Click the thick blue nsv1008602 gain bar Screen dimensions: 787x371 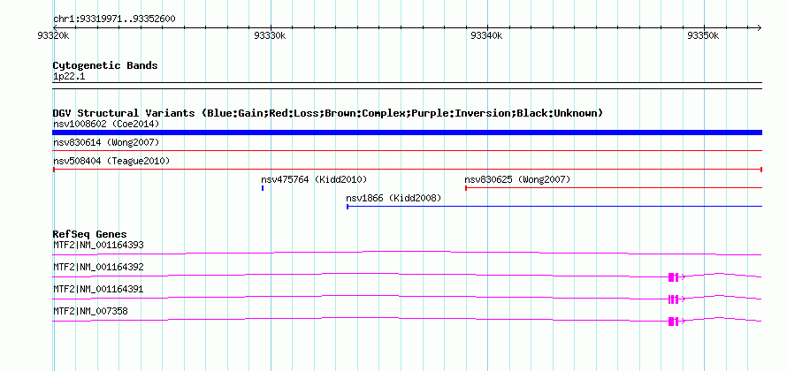407,132
